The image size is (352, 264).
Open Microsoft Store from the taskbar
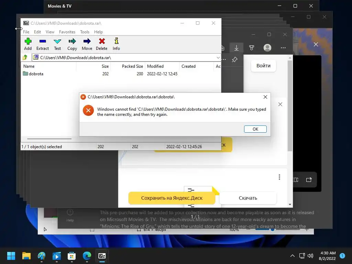click(71, 256)
